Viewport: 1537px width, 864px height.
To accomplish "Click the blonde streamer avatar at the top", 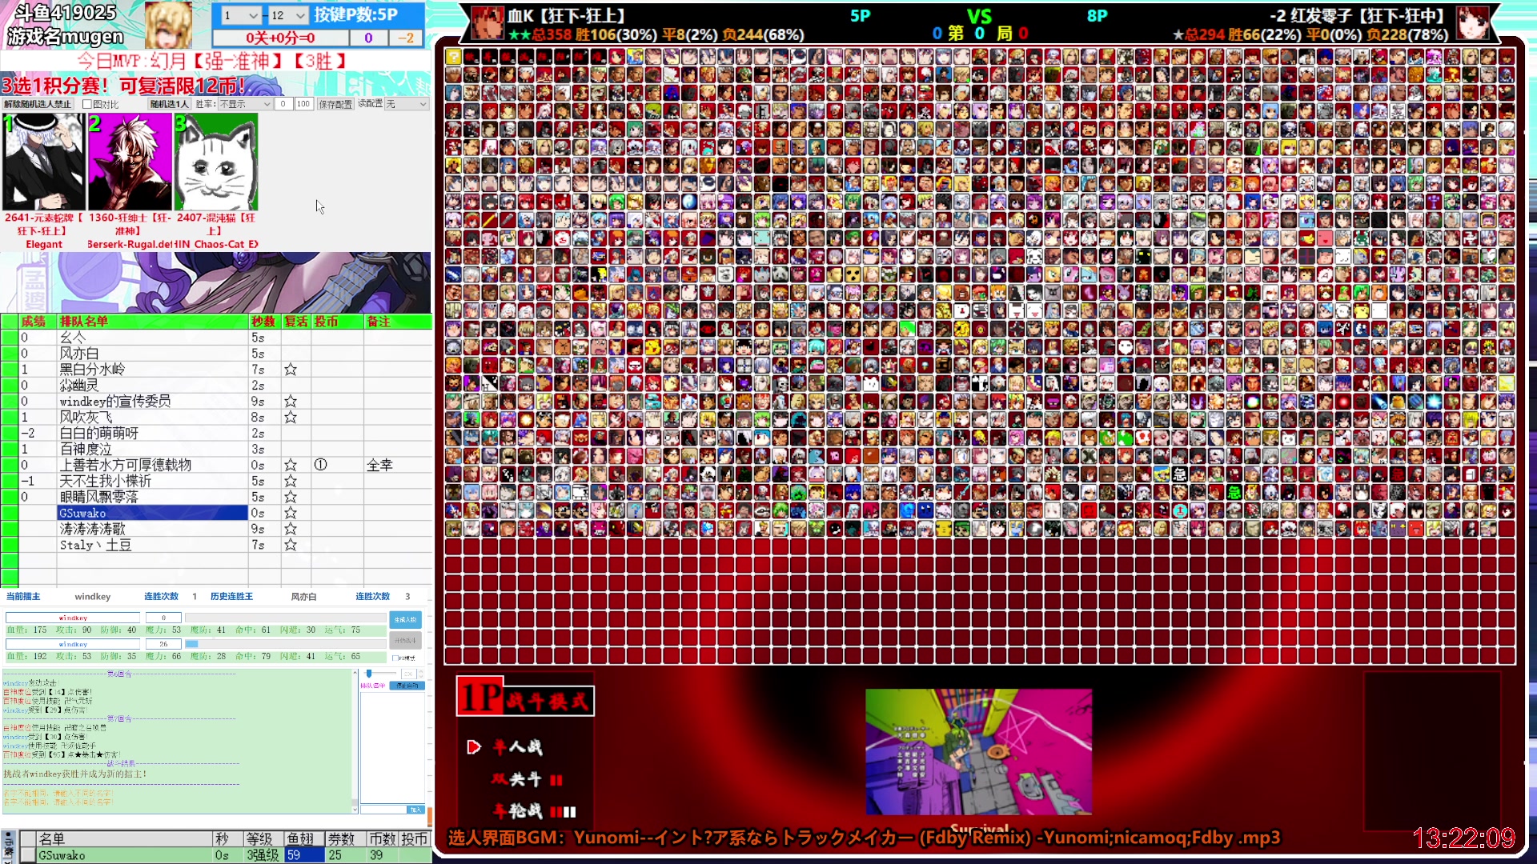I will 167,24.
